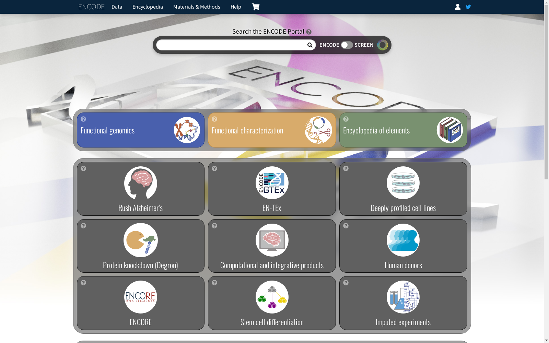The image size is (549, 343).
Task: Click the SCREEN circular logo icon
Action: tap(383, 45)
